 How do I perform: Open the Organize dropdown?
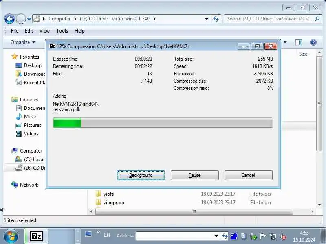pos(23,42)
